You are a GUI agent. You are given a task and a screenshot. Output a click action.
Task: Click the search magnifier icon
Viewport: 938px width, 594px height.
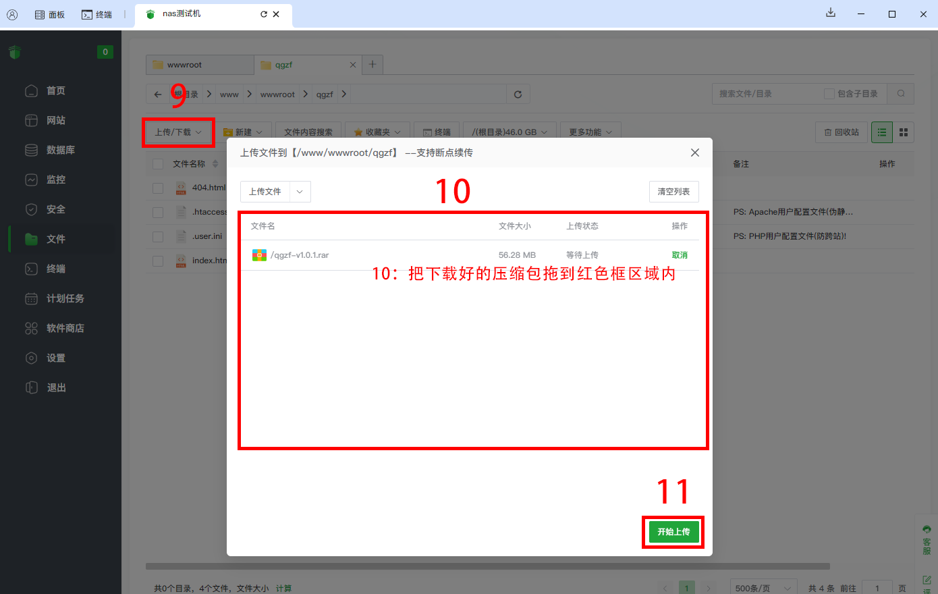[901, 94]
